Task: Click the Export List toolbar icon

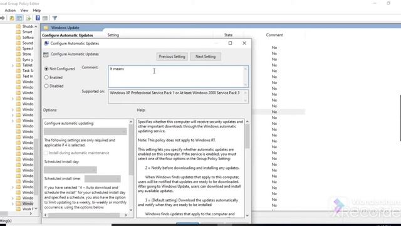Action: coord(28,18)
